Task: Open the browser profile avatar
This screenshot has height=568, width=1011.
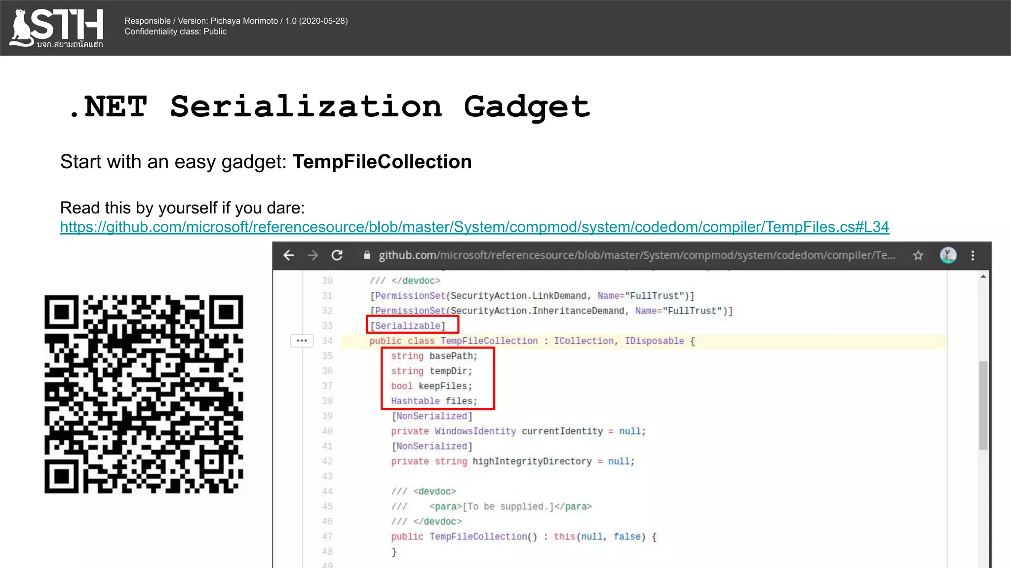Action: (948, 255)
